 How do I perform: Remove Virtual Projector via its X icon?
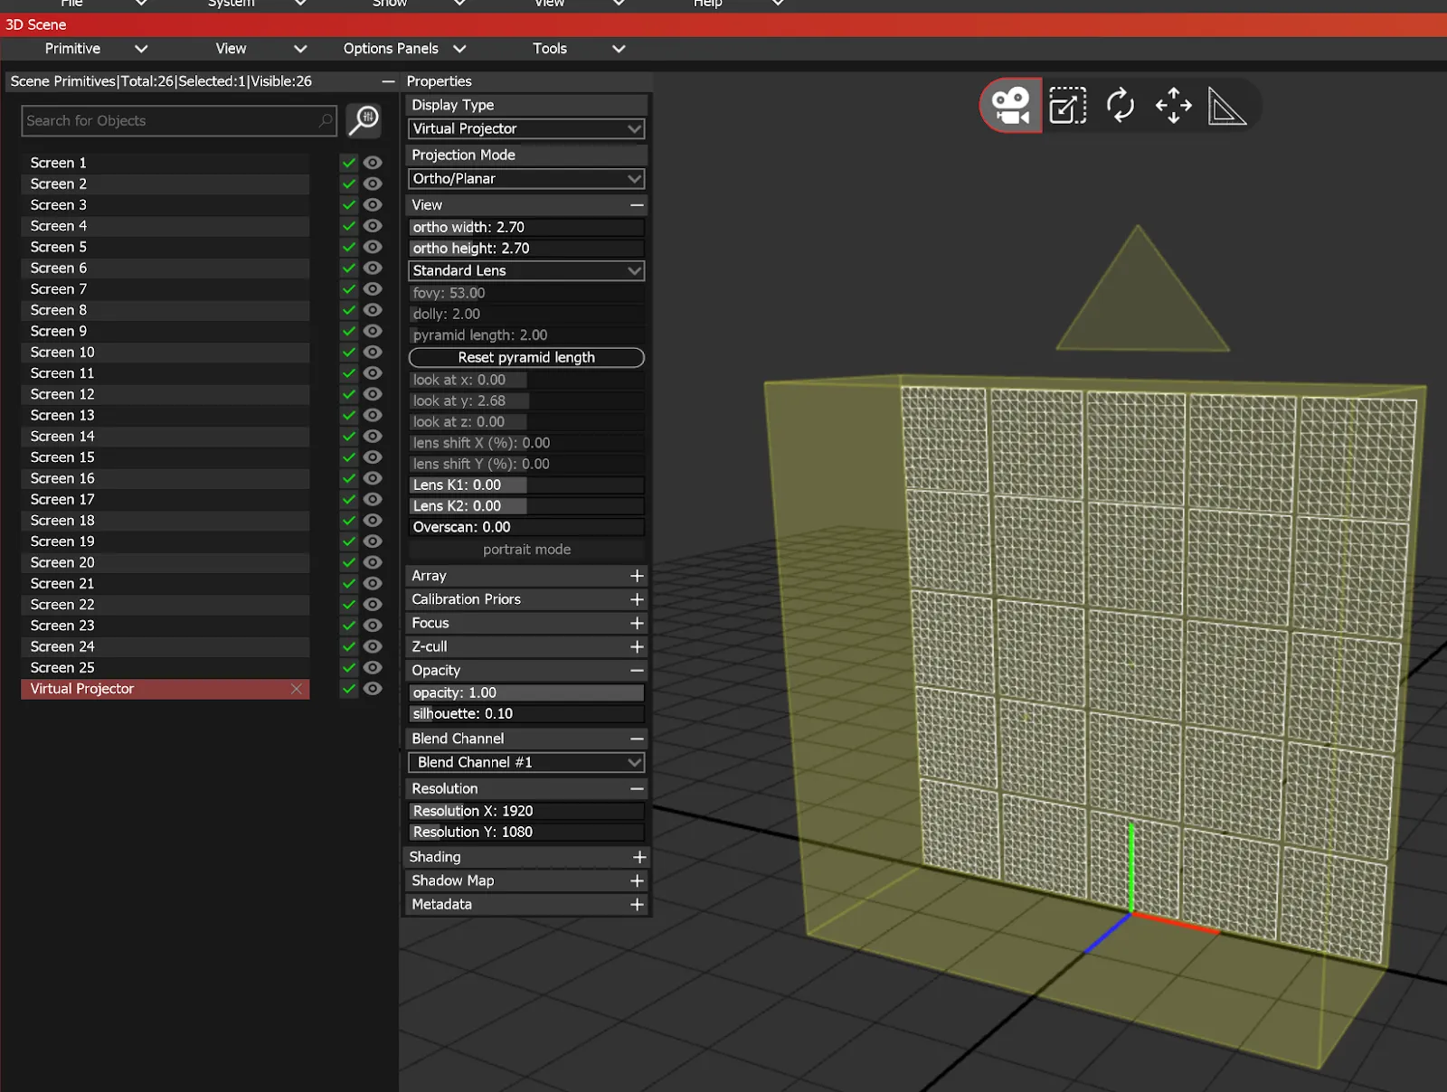click(x=297, y=689)
